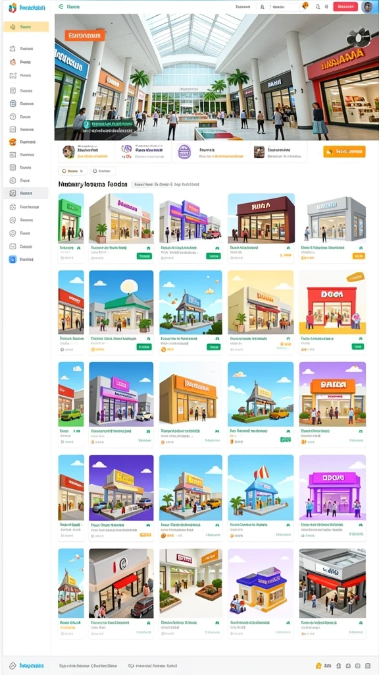Click the second filter chip above store grid

pyautogui.click(x=103, y=171)
